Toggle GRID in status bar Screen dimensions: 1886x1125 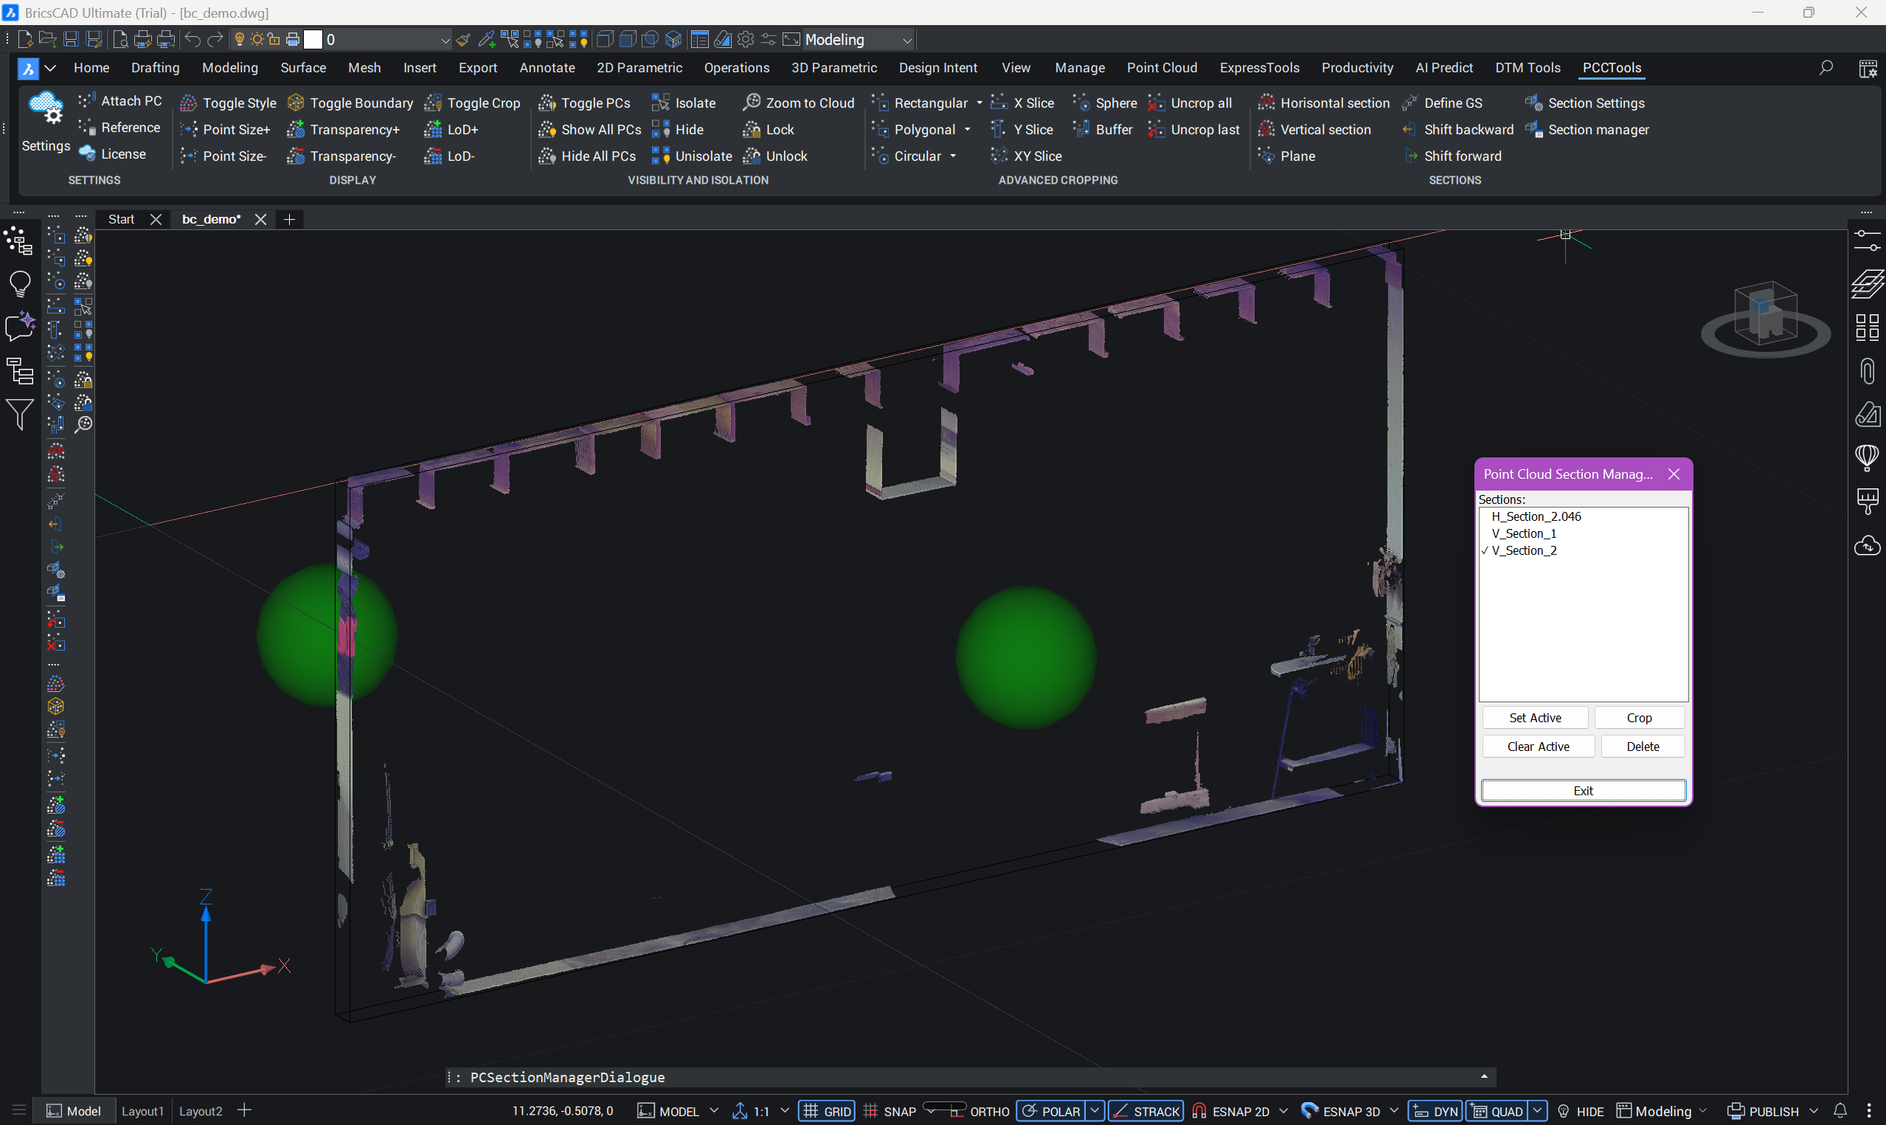[x=827, y=1110]
